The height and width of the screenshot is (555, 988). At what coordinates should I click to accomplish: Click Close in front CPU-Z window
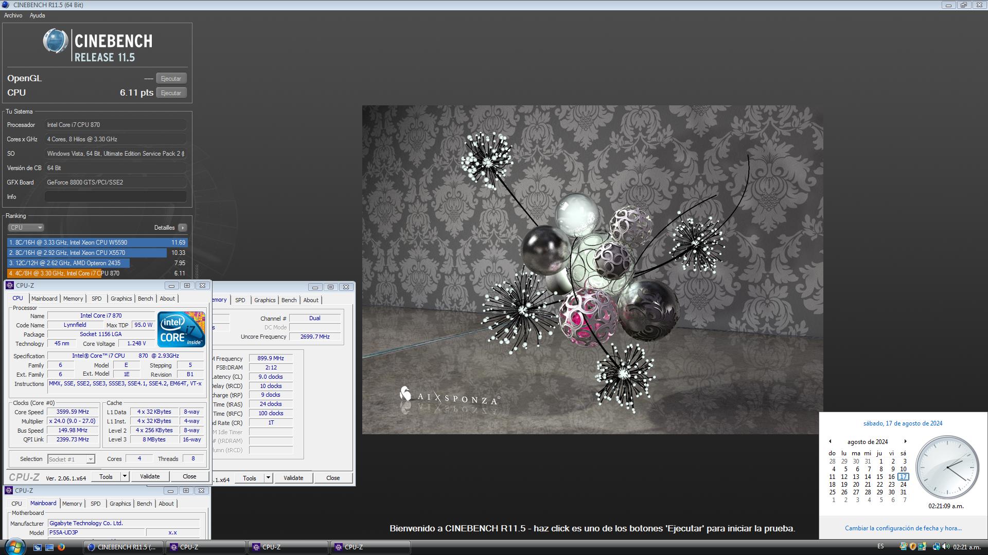click(x=189, y=477)
